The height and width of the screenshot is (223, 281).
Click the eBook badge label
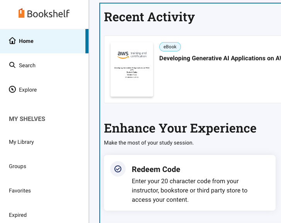[170, 47]
